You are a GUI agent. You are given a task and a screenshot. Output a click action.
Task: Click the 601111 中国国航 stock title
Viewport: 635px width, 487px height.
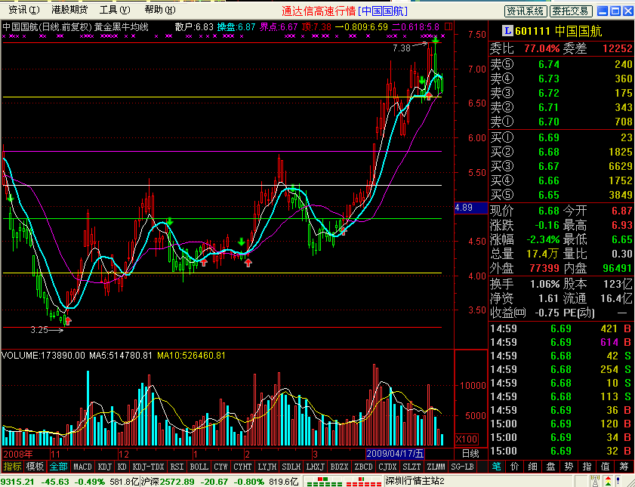[x=559, y=31]
